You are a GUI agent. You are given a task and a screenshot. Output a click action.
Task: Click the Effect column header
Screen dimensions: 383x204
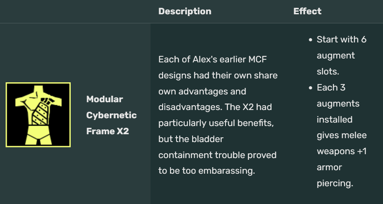307,11
